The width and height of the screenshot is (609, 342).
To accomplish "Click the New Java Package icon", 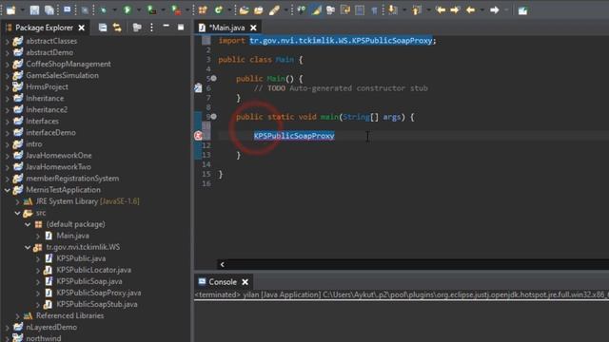I will point(203,9).
